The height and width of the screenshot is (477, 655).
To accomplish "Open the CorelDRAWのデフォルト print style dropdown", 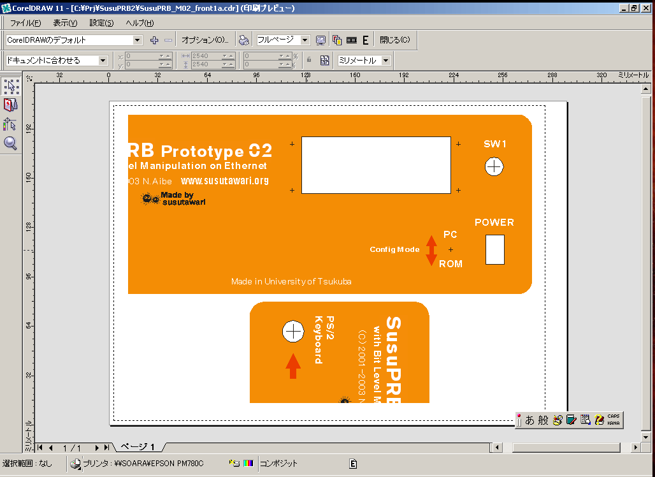I will click(138, 40).
